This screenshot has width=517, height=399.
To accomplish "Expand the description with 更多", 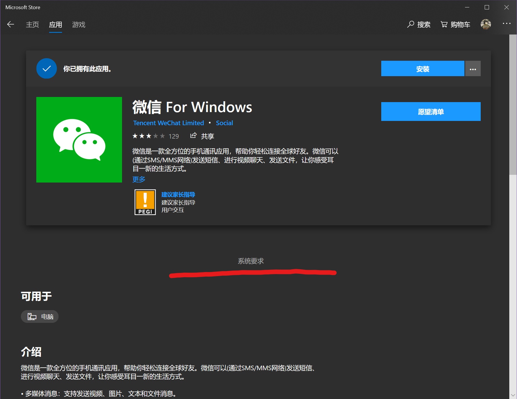I will click(139, 179).
